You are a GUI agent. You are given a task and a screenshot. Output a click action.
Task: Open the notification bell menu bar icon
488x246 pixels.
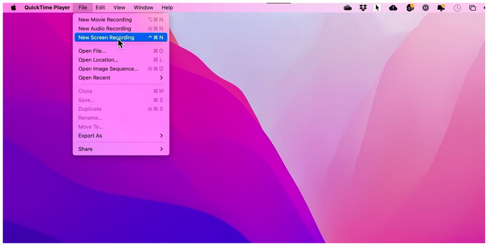[x=441, y=8]
